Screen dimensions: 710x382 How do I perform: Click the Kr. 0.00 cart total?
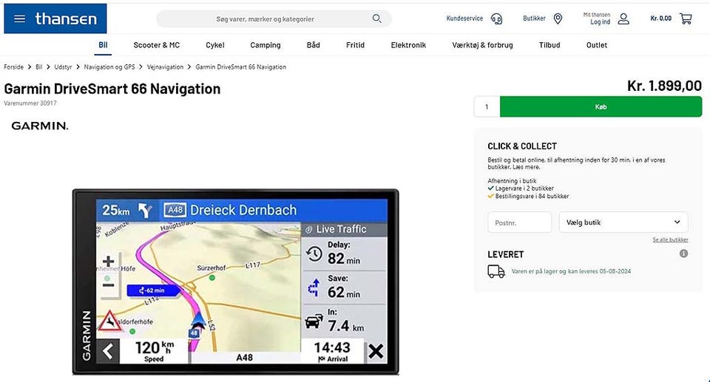(660, 18)
